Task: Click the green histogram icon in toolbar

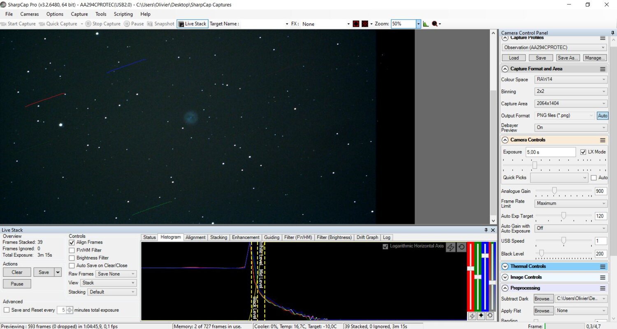Action: coord(425,24)
